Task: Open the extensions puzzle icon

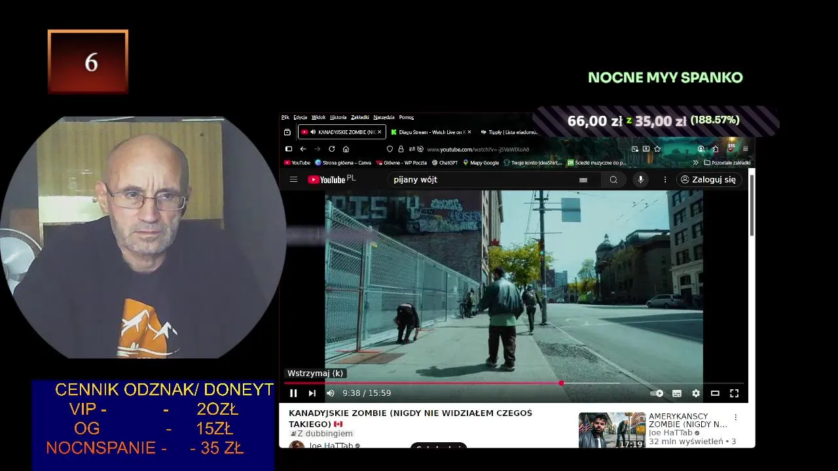Action: (716, 149)
